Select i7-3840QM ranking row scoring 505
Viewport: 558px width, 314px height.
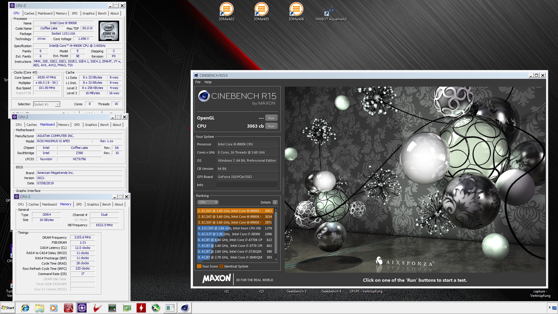(x=235, y=257)
